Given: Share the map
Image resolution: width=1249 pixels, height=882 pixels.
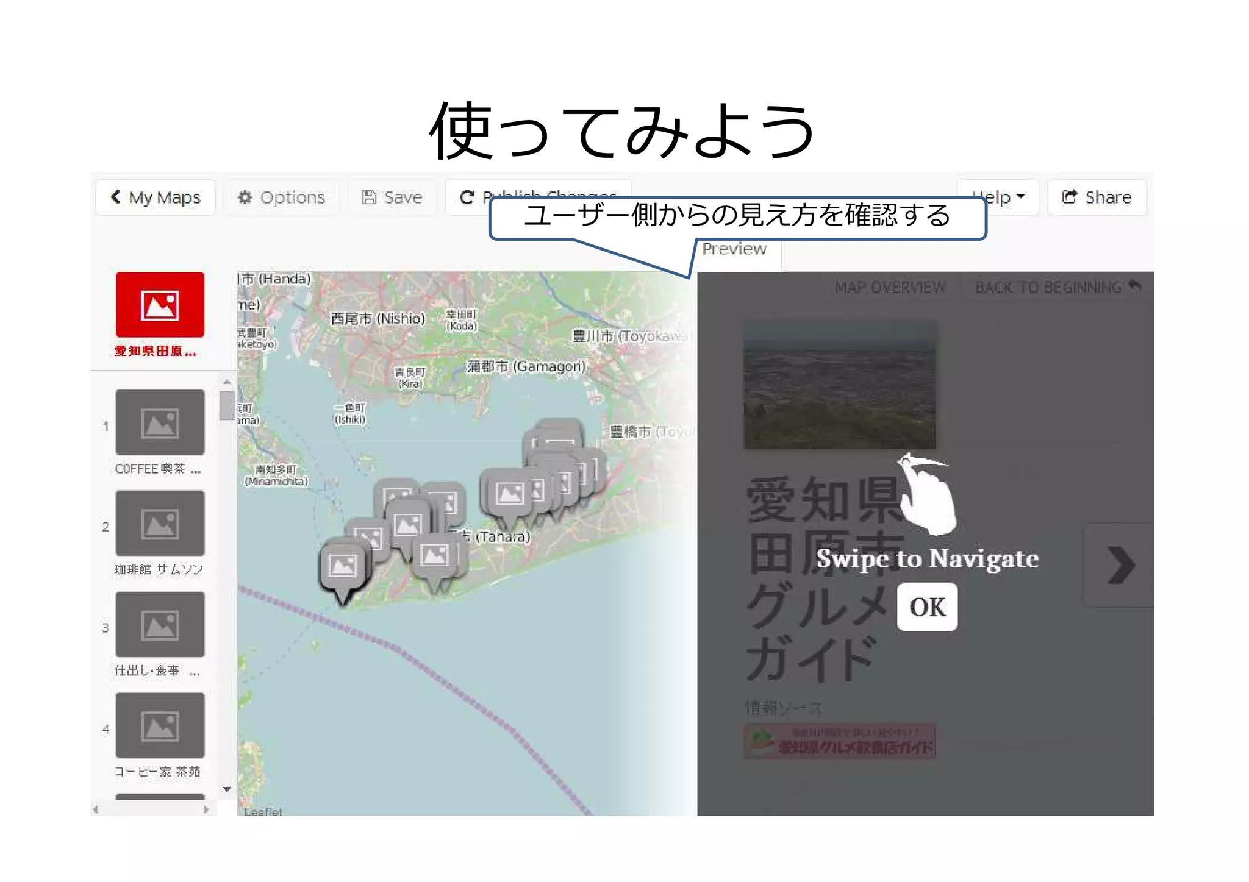Looking at the screenshot, I should (1097, 197).
